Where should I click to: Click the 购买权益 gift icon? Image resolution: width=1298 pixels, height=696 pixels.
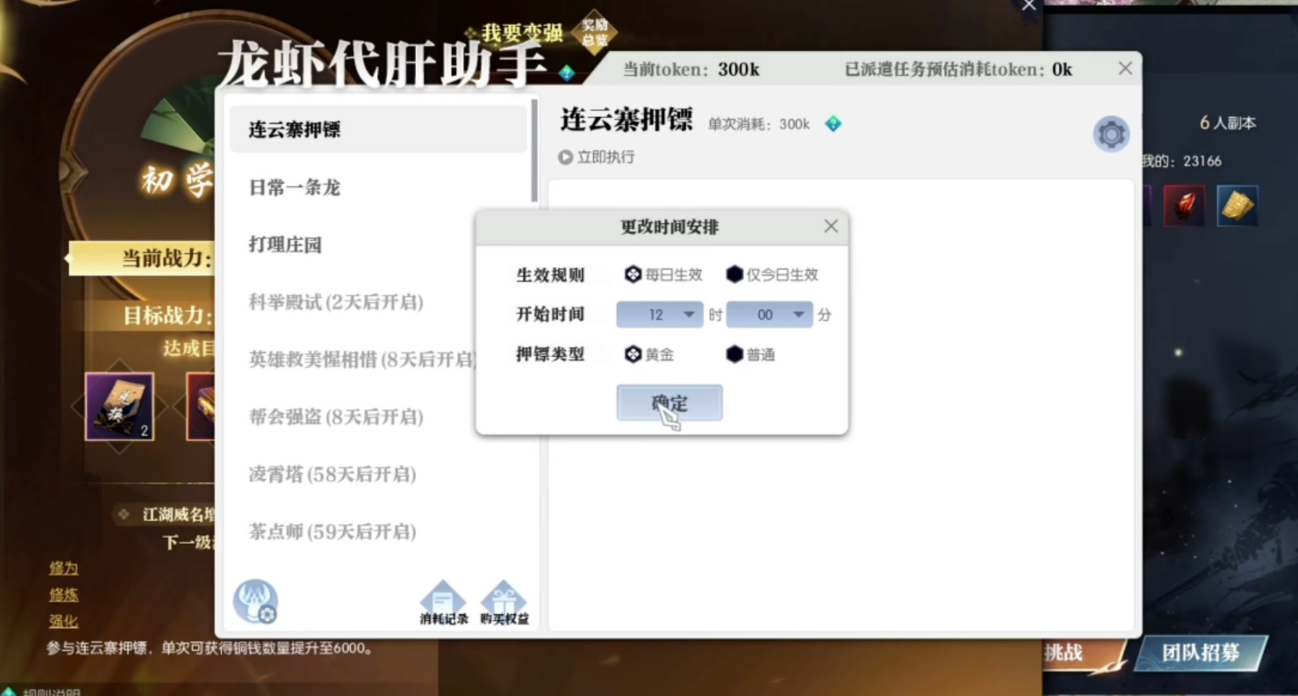click(x=504, y=602)
